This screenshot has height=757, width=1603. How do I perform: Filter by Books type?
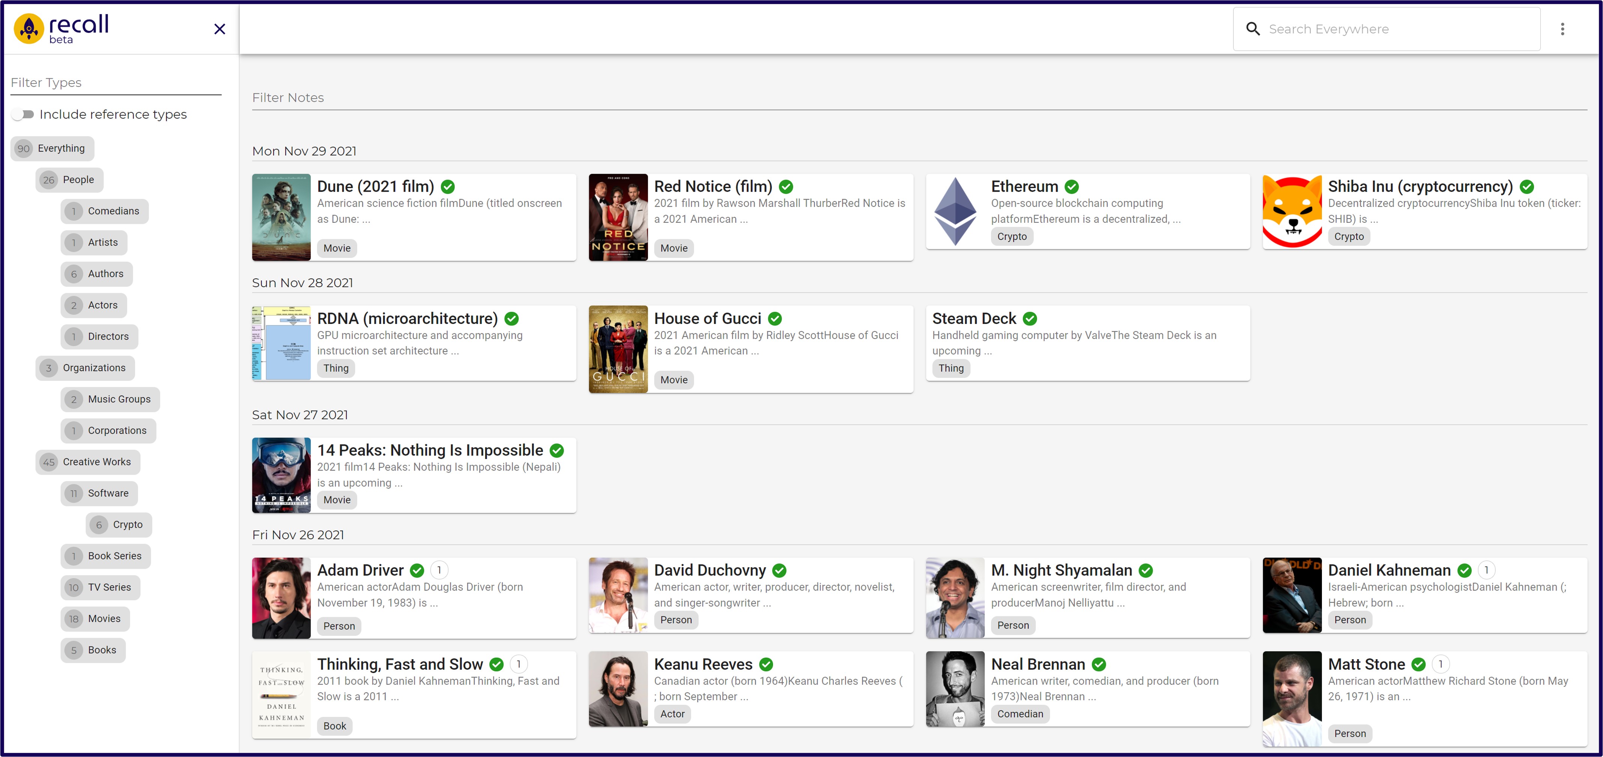click(x=93, y=650)
